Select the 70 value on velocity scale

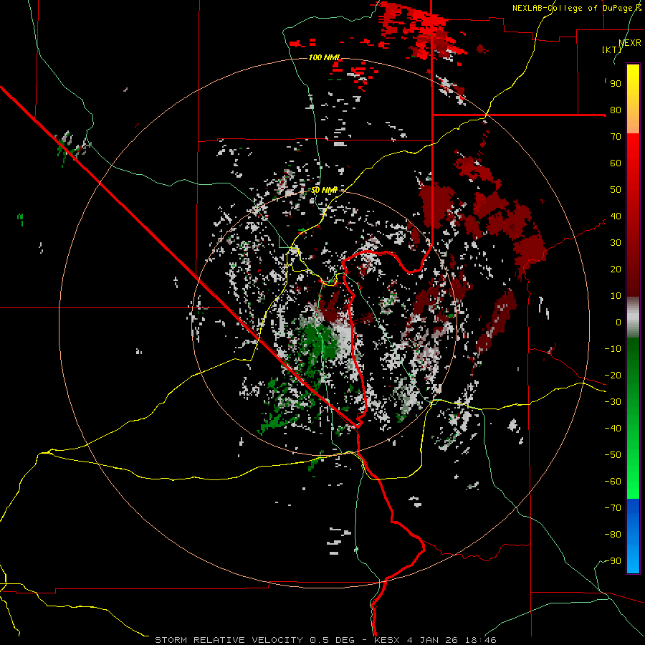coord(616,137)
